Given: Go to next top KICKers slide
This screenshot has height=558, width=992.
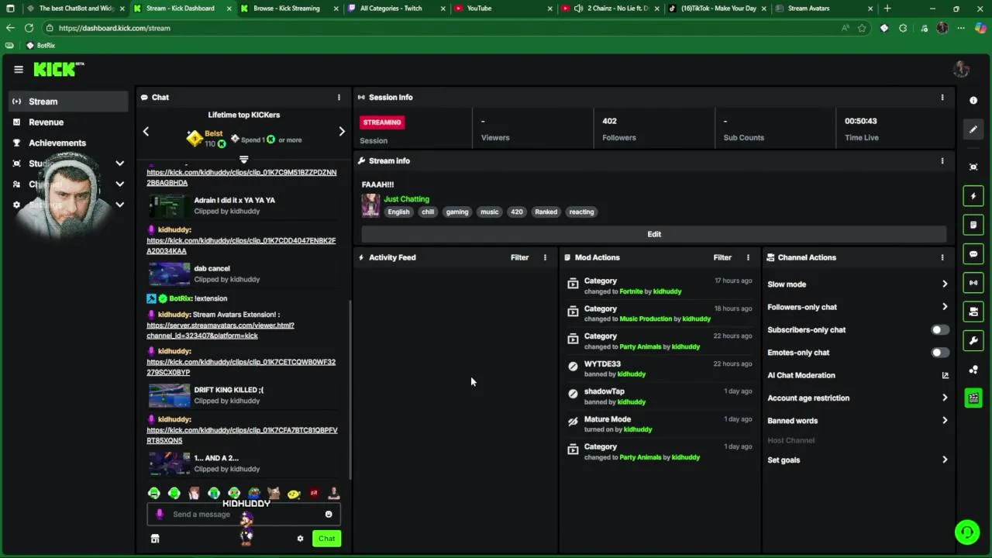Looking at the screenshot, I should coord(342,132).
